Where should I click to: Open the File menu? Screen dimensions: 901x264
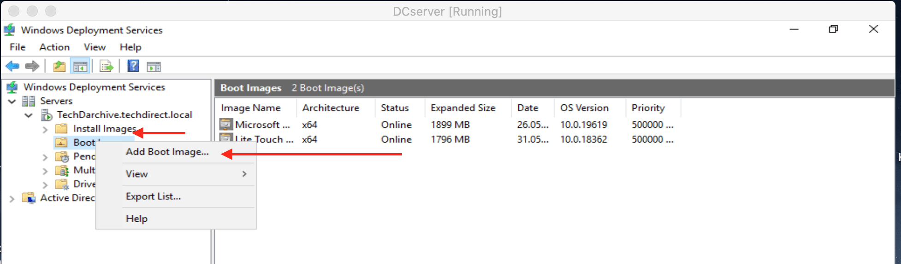click(18, 47)
